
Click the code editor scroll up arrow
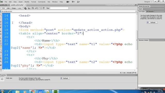pos(137,14)
